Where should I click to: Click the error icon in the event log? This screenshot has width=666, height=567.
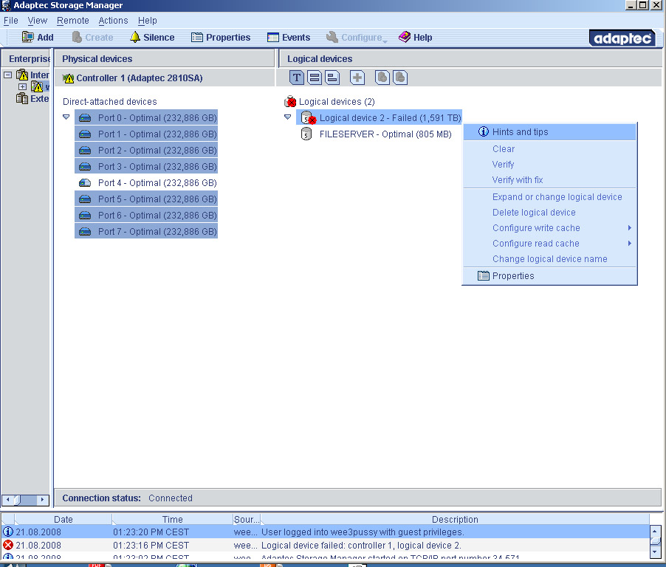pyautogui.click(x=8, y=545)
